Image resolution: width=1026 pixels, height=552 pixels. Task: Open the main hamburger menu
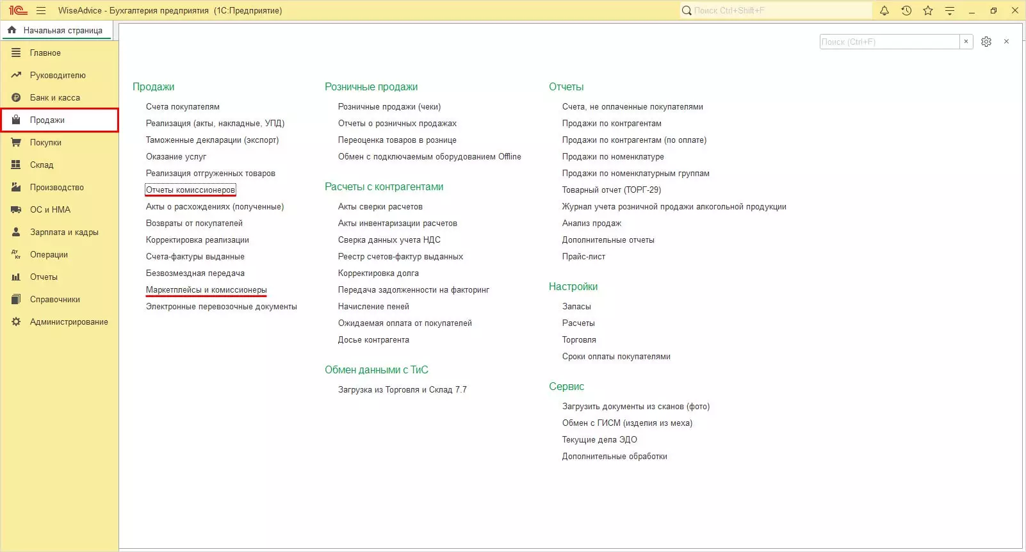pyautogui.click(x=41, y=10)
